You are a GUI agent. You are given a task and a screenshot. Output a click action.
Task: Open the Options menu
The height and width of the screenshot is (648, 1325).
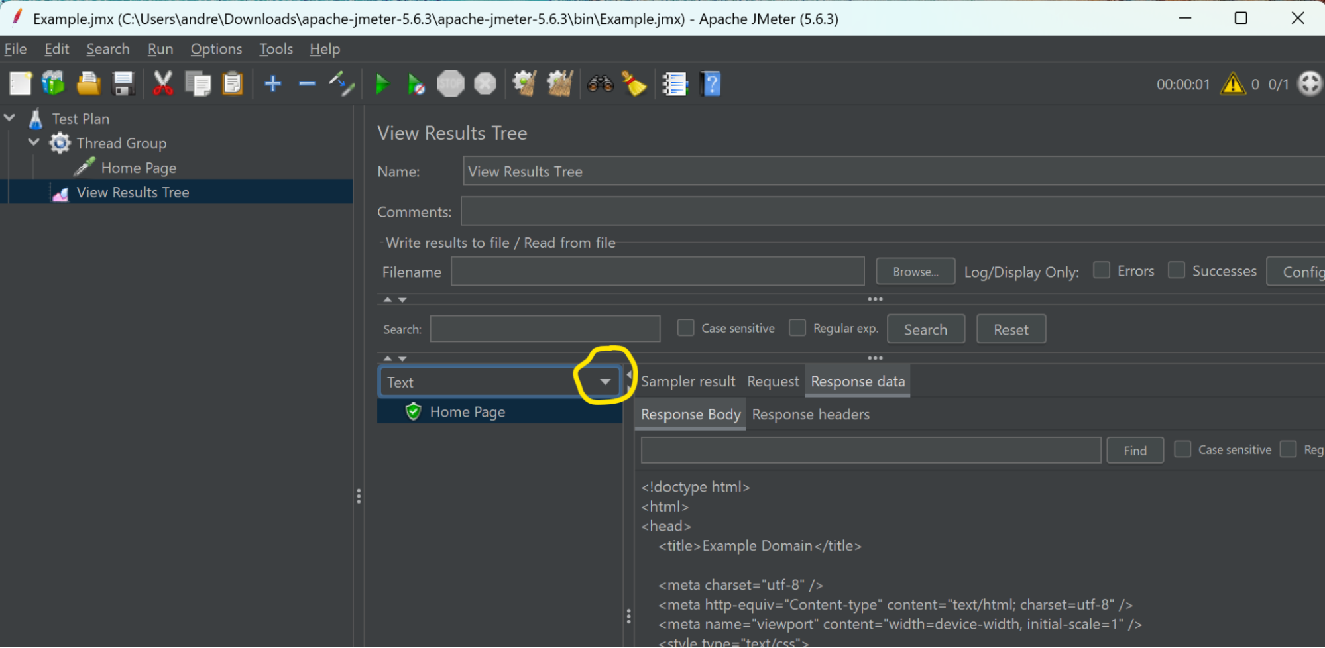point(216,49)
